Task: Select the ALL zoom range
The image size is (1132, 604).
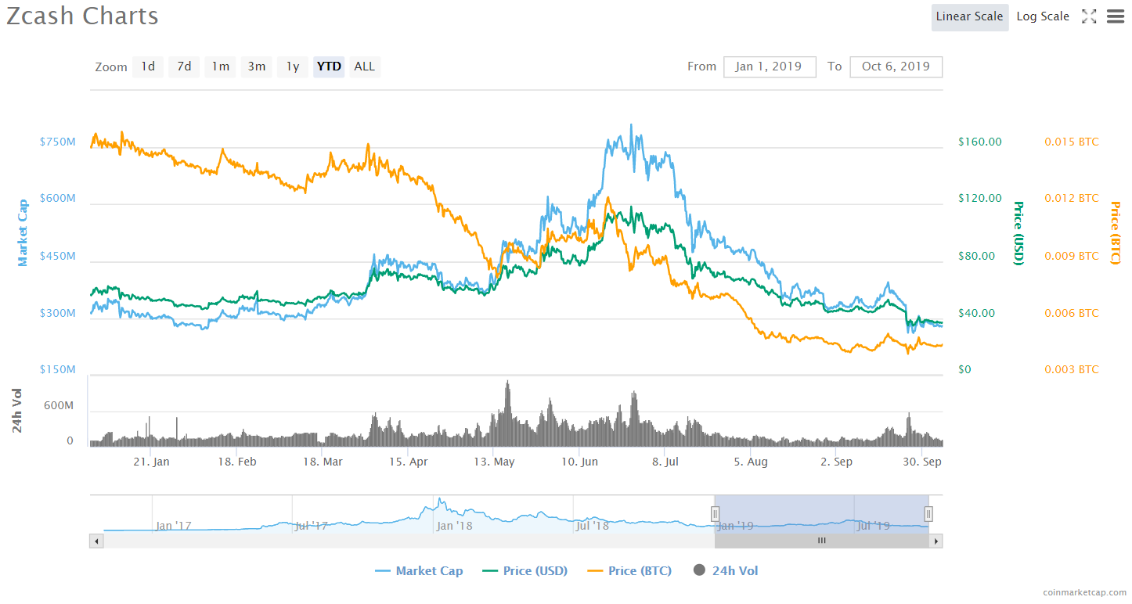Action: (364, 67)
